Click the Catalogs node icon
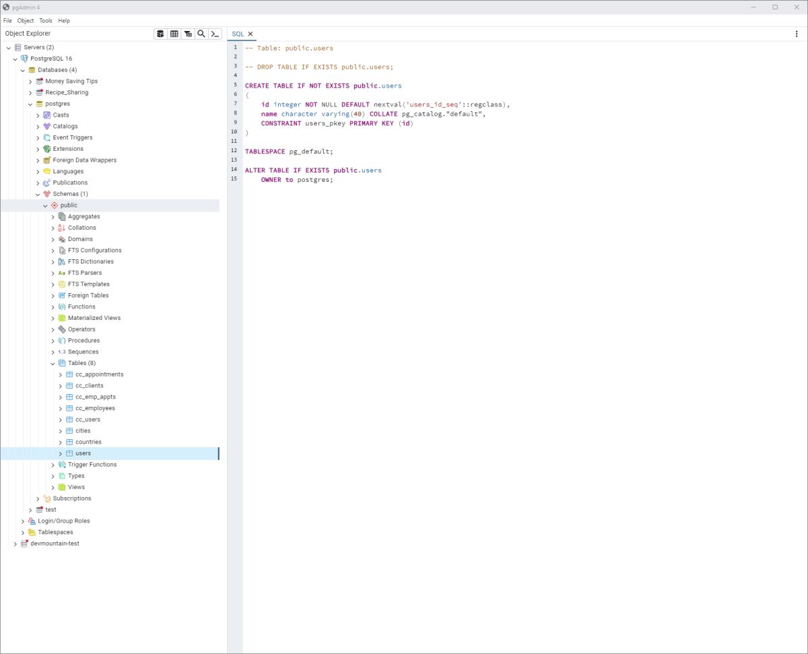The width and height of the screenshot is (808, 654). pyautogui.click(x=46, y=126)
